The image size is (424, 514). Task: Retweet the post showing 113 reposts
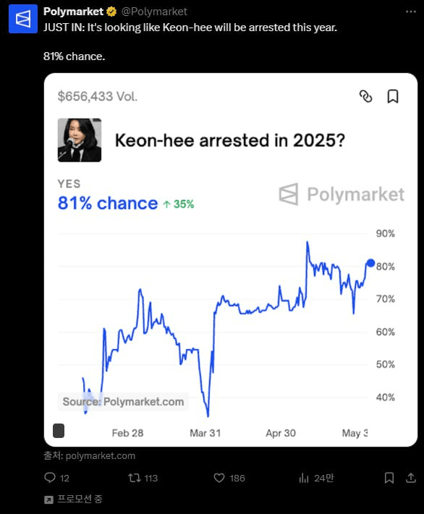[135, 478]
